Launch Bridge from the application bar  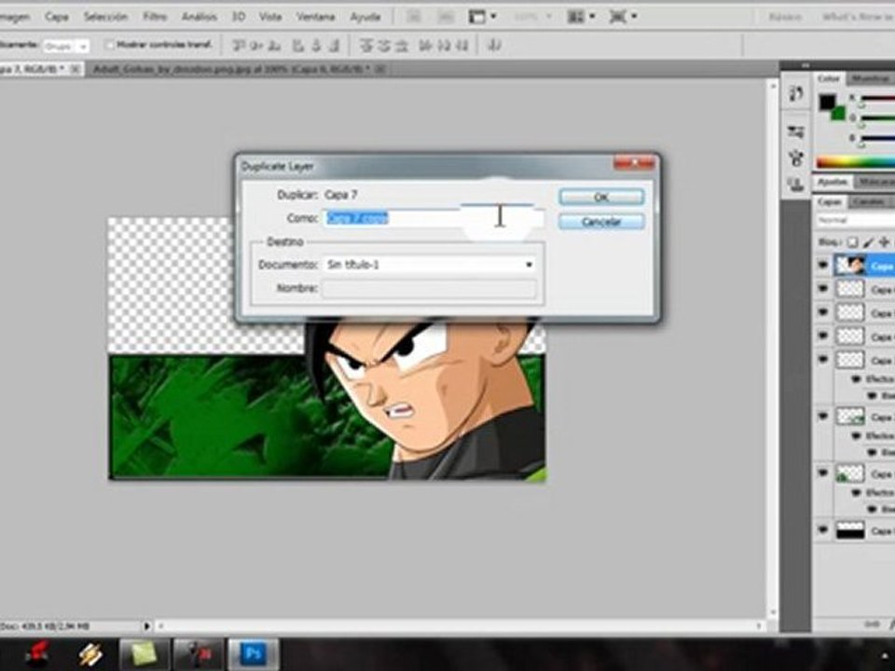point(413,17)
